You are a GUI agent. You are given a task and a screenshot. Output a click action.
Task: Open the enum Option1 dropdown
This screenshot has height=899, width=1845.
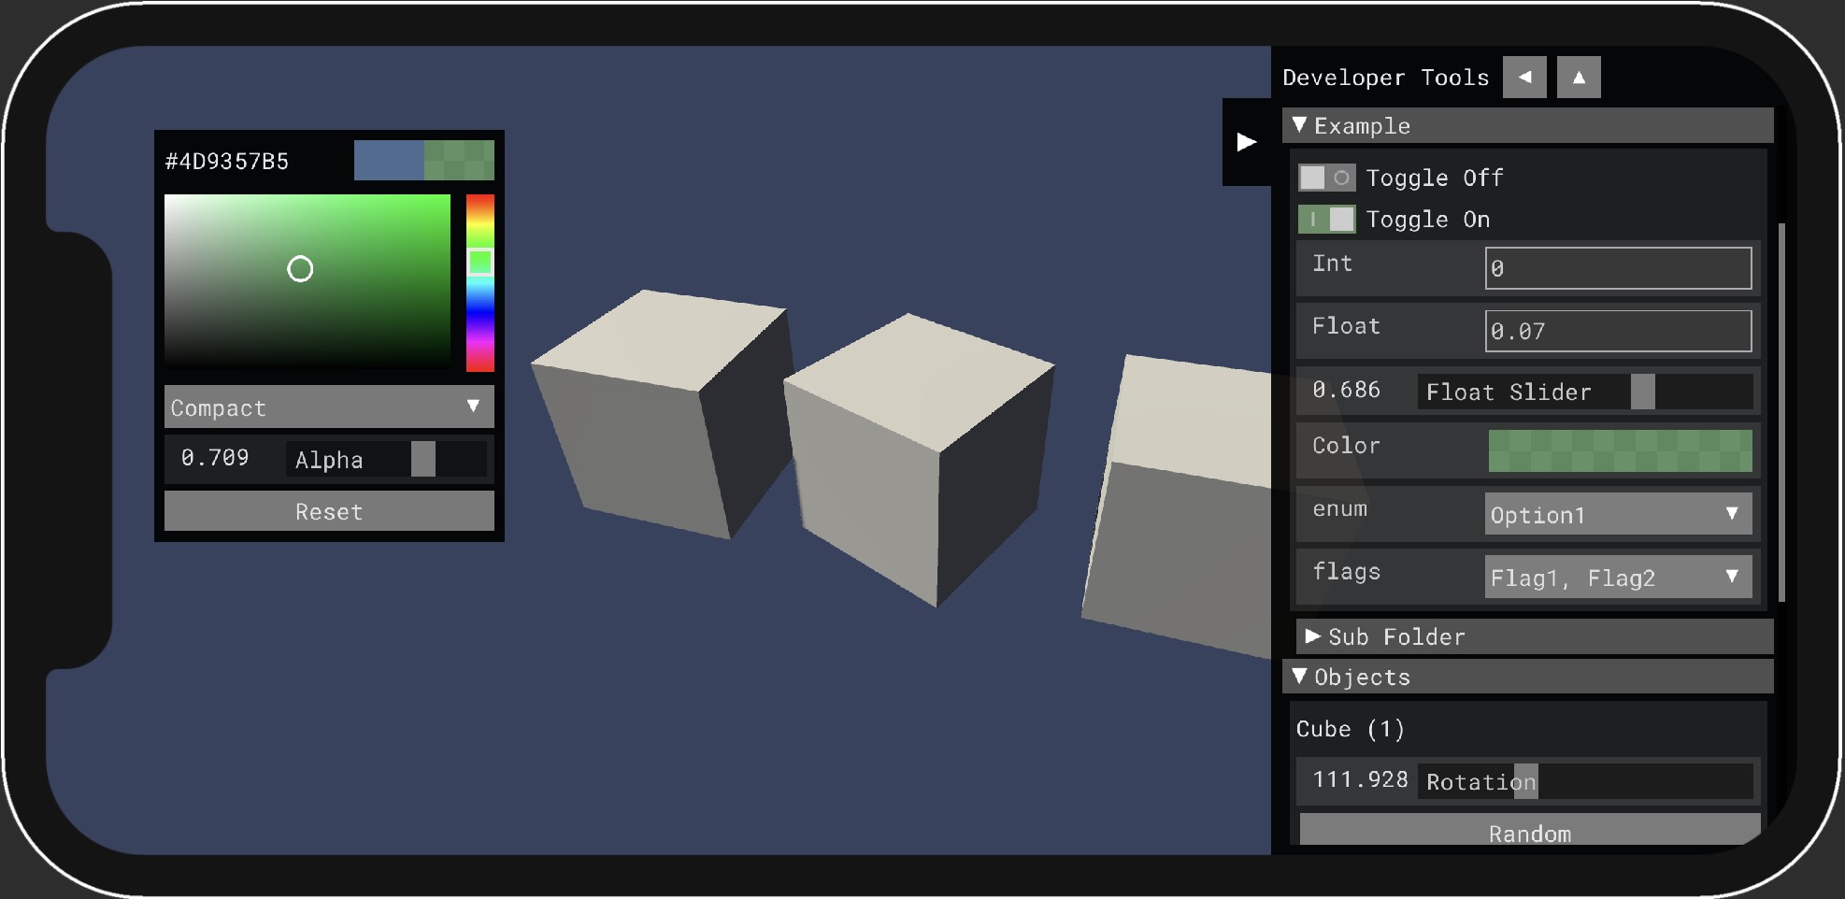(1617, 514)
